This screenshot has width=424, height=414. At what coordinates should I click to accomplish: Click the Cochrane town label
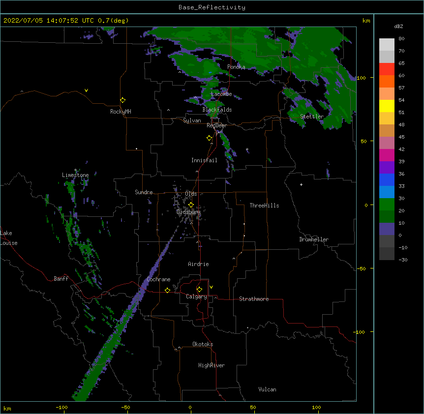tap(158, 279)
